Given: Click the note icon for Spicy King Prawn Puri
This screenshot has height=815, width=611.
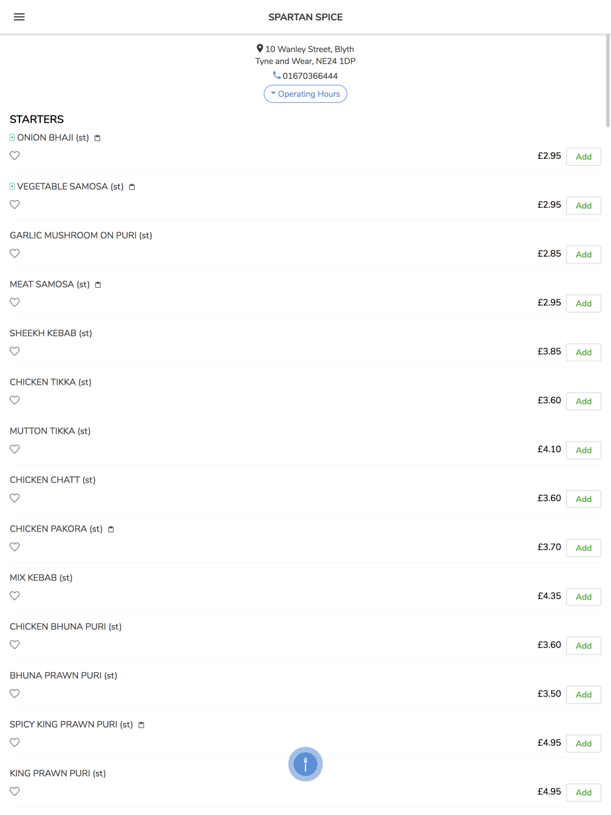Looking at the screenshot, I should 141,725.
